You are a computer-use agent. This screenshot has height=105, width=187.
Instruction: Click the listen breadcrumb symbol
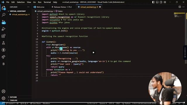pyautogui.click(x=59, y=11)
